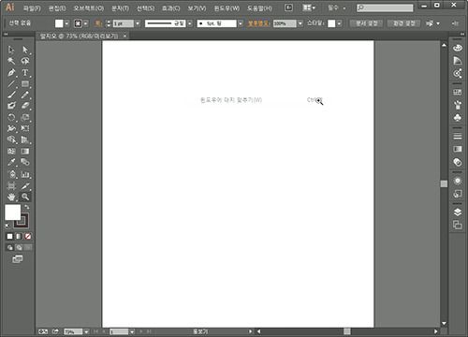Screen dimensions: 468x337
Task: Select the Zoom tool in toolbox
Action: tap(25, 197)
